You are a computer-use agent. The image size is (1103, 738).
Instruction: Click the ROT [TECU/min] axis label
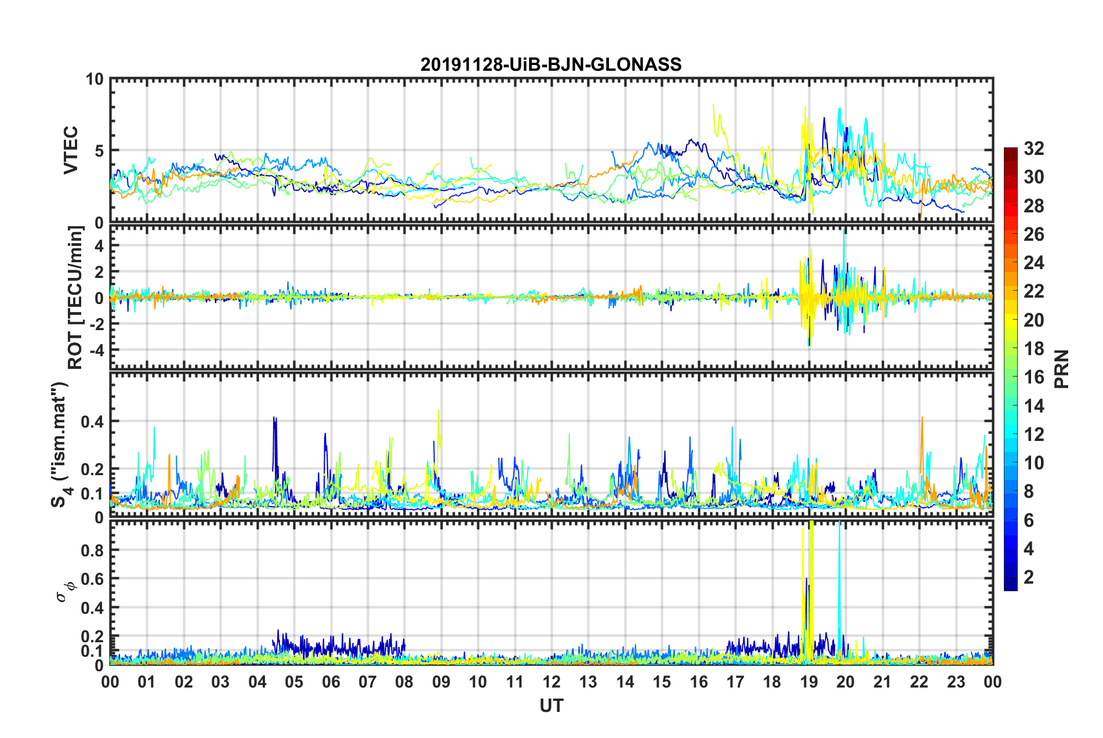[75, 298]
